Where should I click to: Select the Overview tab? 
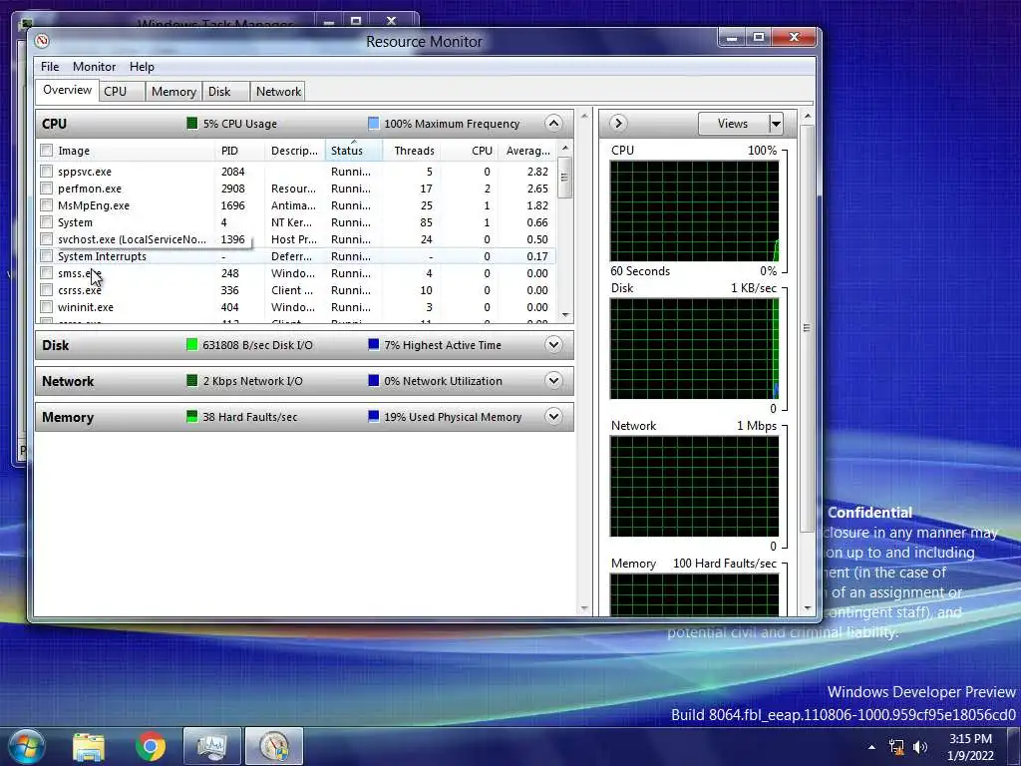click(x=67, y=90)
